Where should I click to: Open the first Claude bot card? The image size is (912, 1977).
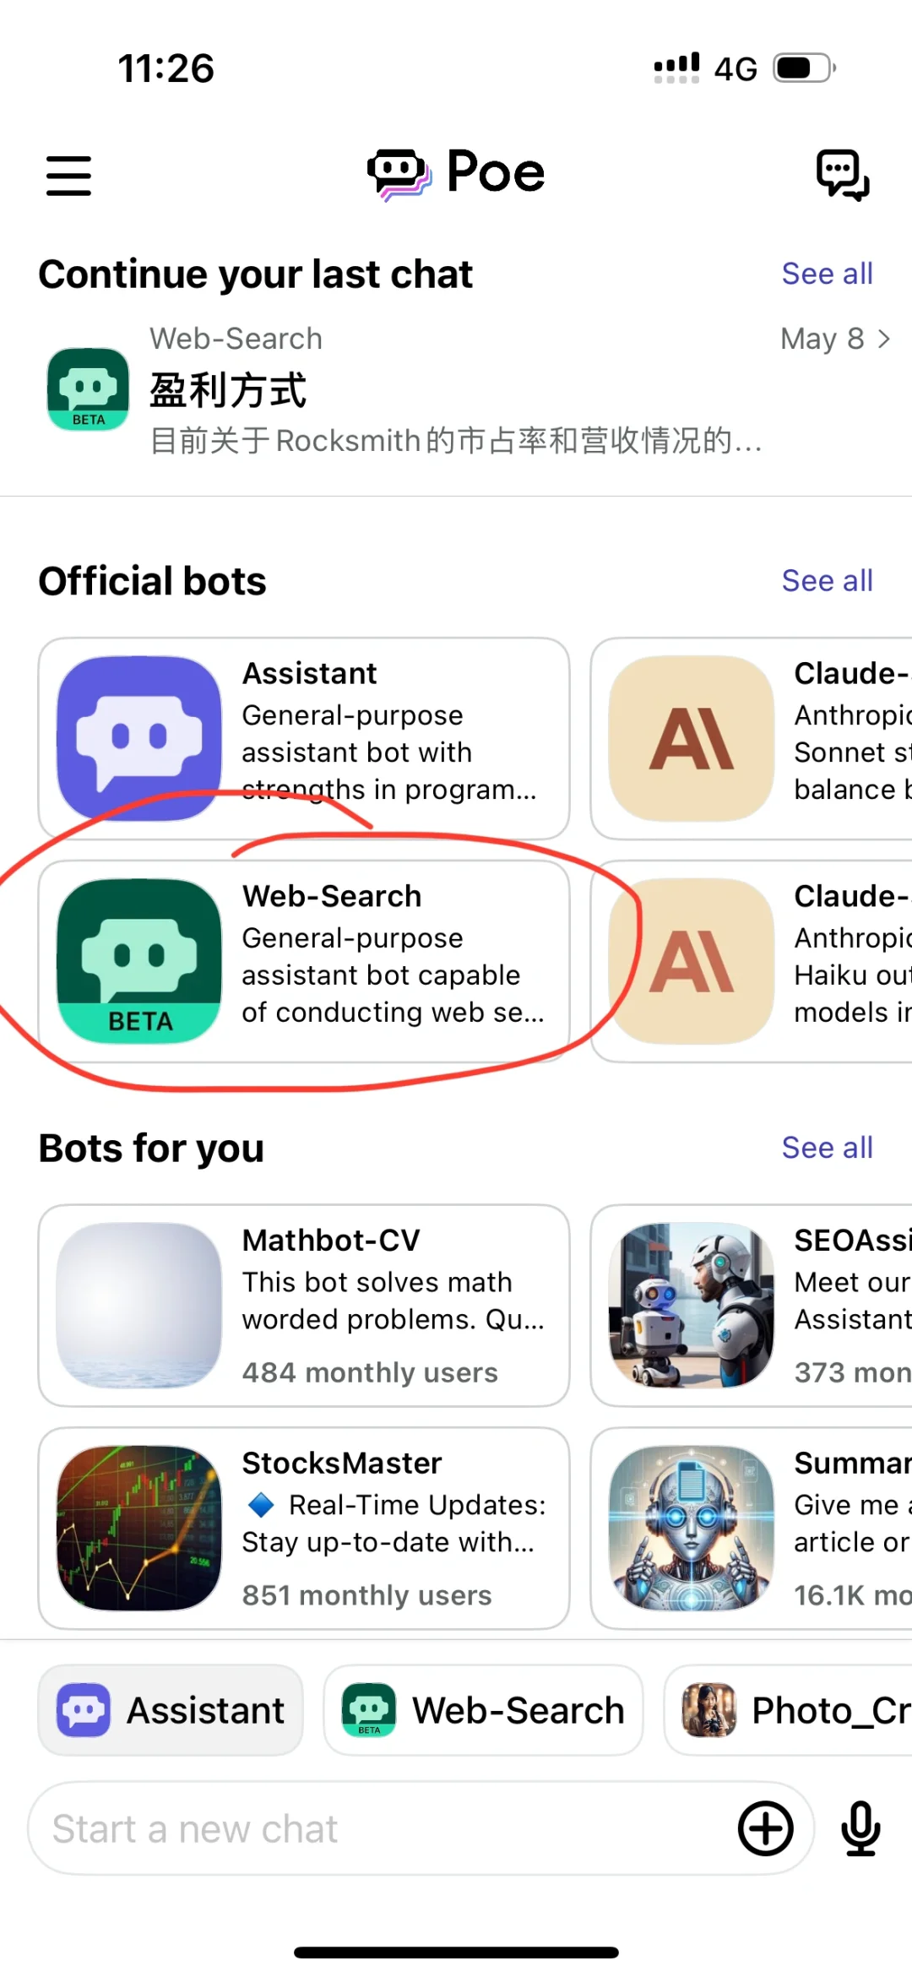point(752,738)
